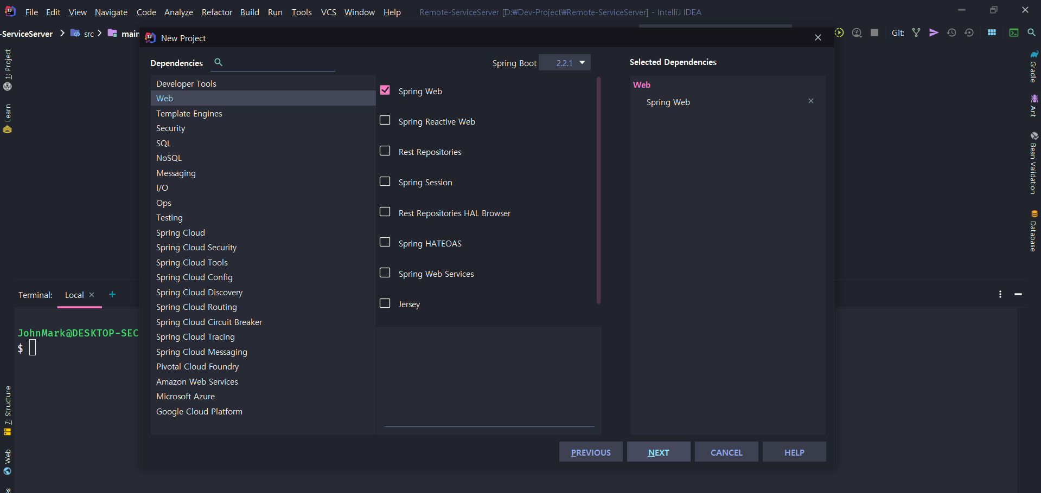Open the 1: Project tool window
The height and width of the screenshot is (493, 1041).
point(8,69)
